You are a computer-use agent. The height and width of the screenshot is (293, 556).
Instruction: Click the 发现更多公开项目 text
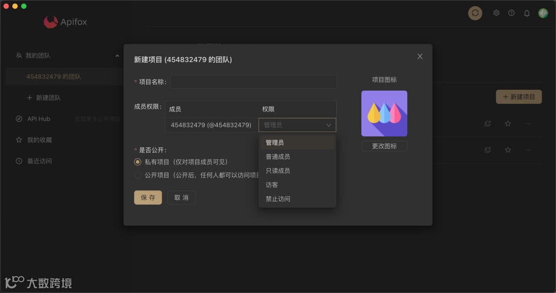point(97,119)
